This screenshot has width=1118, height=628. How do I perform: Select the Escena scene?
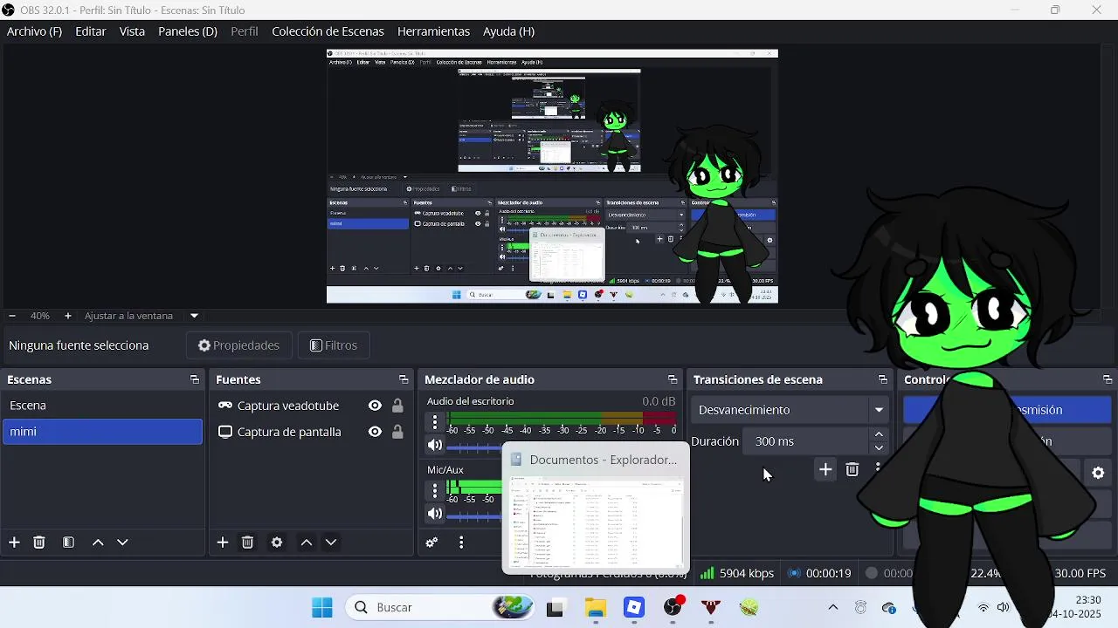pyautogui.click(x=102, y=406)
